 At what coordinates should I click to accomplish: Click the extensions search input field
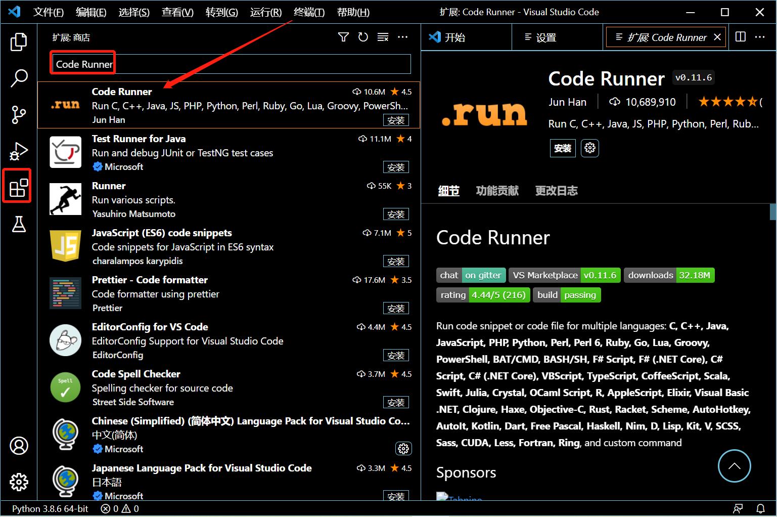[x=231, y=64]
